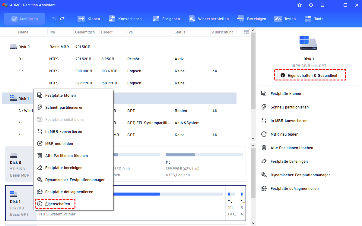Select Festplatte klonen in context menu

[x=73, y=96]
